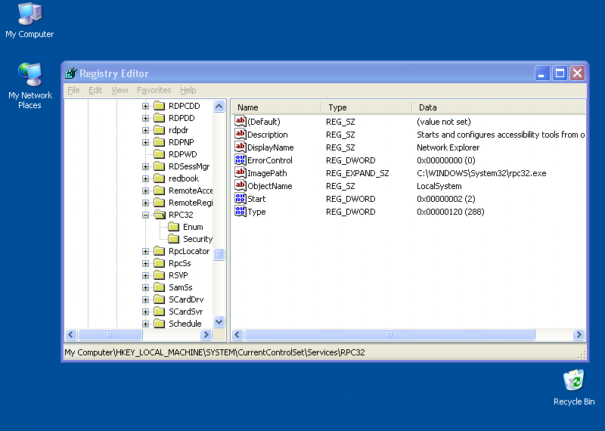605x431 pixels.
Task: Click the 'C:\WINDOWS\System32\rpc32.exe' data cell
Action: point(482,173)
